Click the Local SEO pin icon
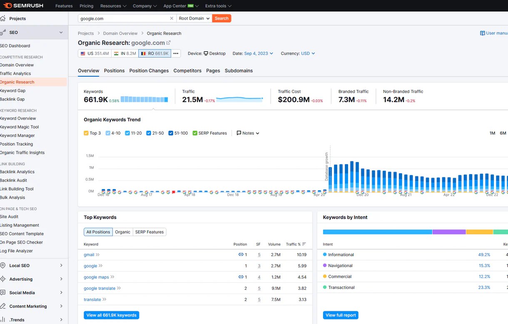The width and height of the screenshot is (508, 324). pos(3,265)
